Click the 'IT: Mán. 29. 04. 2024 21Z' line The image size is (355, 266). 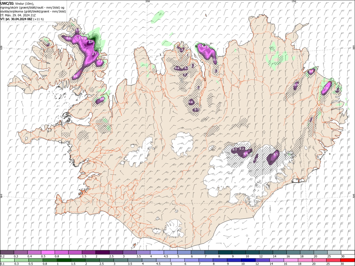(18, 15)
